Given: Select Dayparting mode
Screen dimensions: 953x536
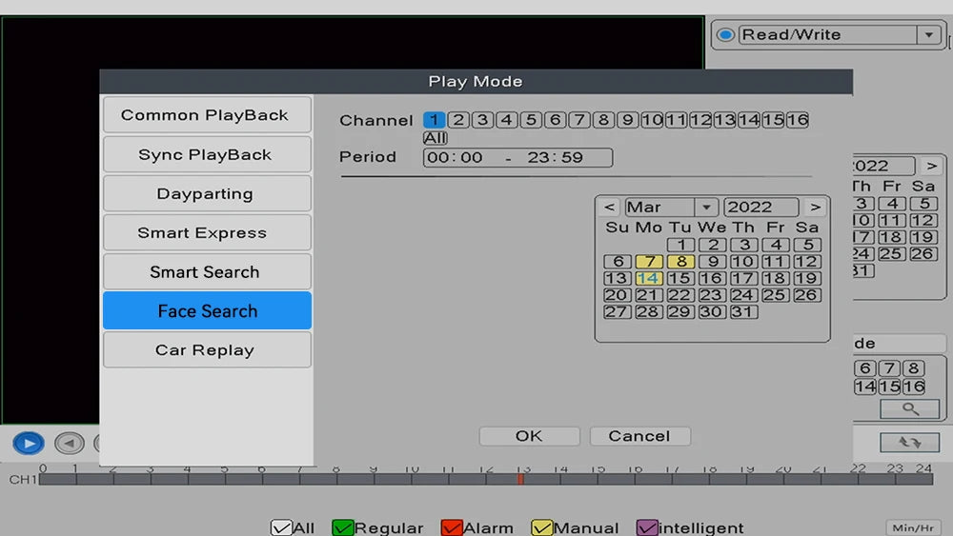Looking at the screenshot, I should point(207,193).
